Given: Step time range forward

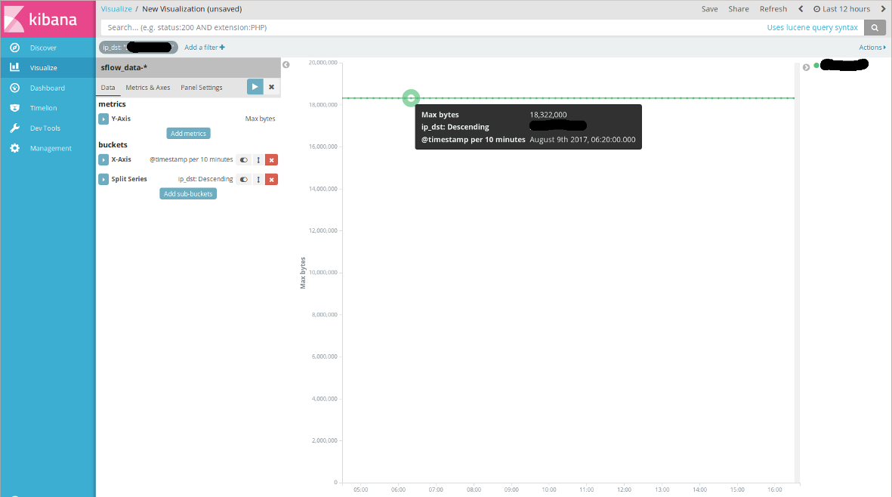Looking at the screenshot, I should point(884,9).
